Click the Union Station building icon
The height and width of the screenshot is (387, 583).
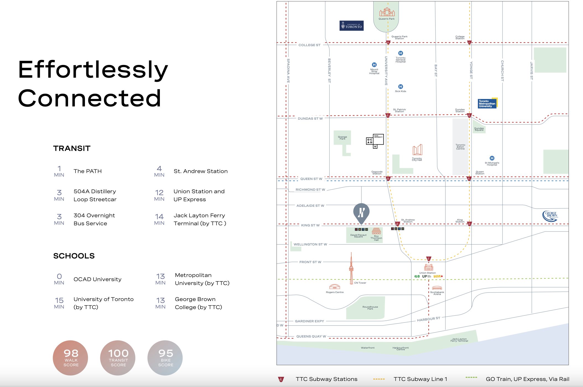[x=428, y=267]
